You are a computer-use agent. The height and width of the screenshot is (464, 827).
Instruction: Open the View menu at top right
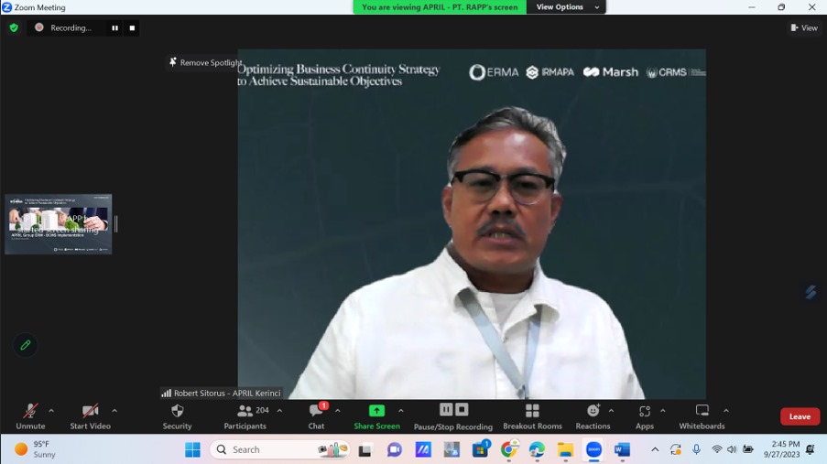[x=804, y=28]
